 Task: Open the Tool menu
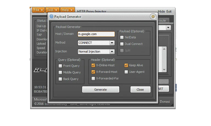pos(52,10)
